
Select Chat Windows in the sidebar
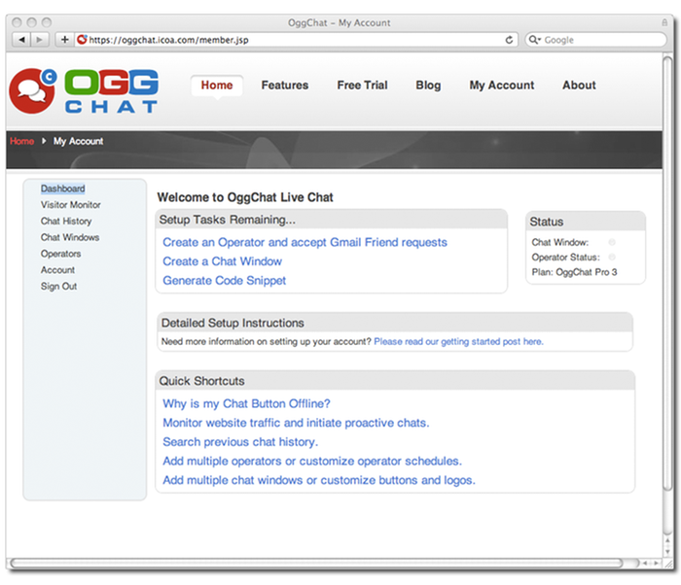70,237
